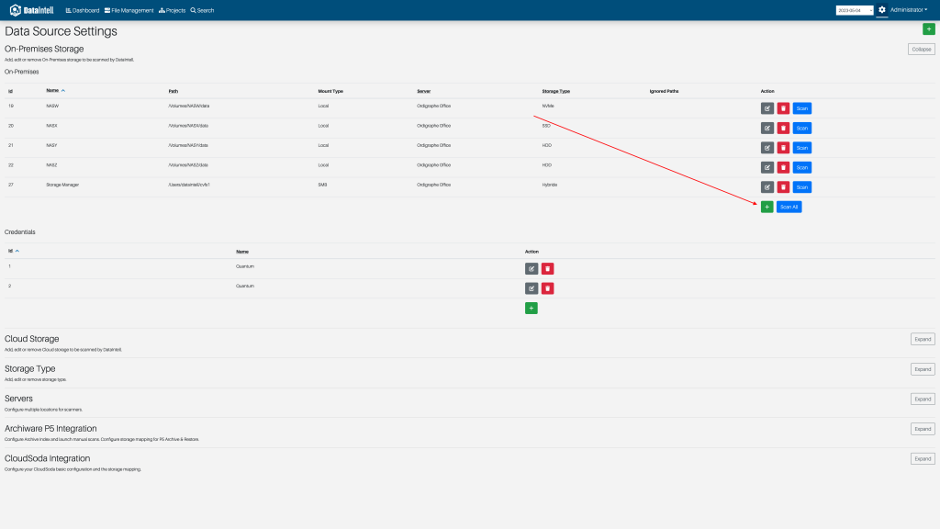Open File Management in the navbar
This screenshot has height=529, width=940.
click(x=129, y=10)
